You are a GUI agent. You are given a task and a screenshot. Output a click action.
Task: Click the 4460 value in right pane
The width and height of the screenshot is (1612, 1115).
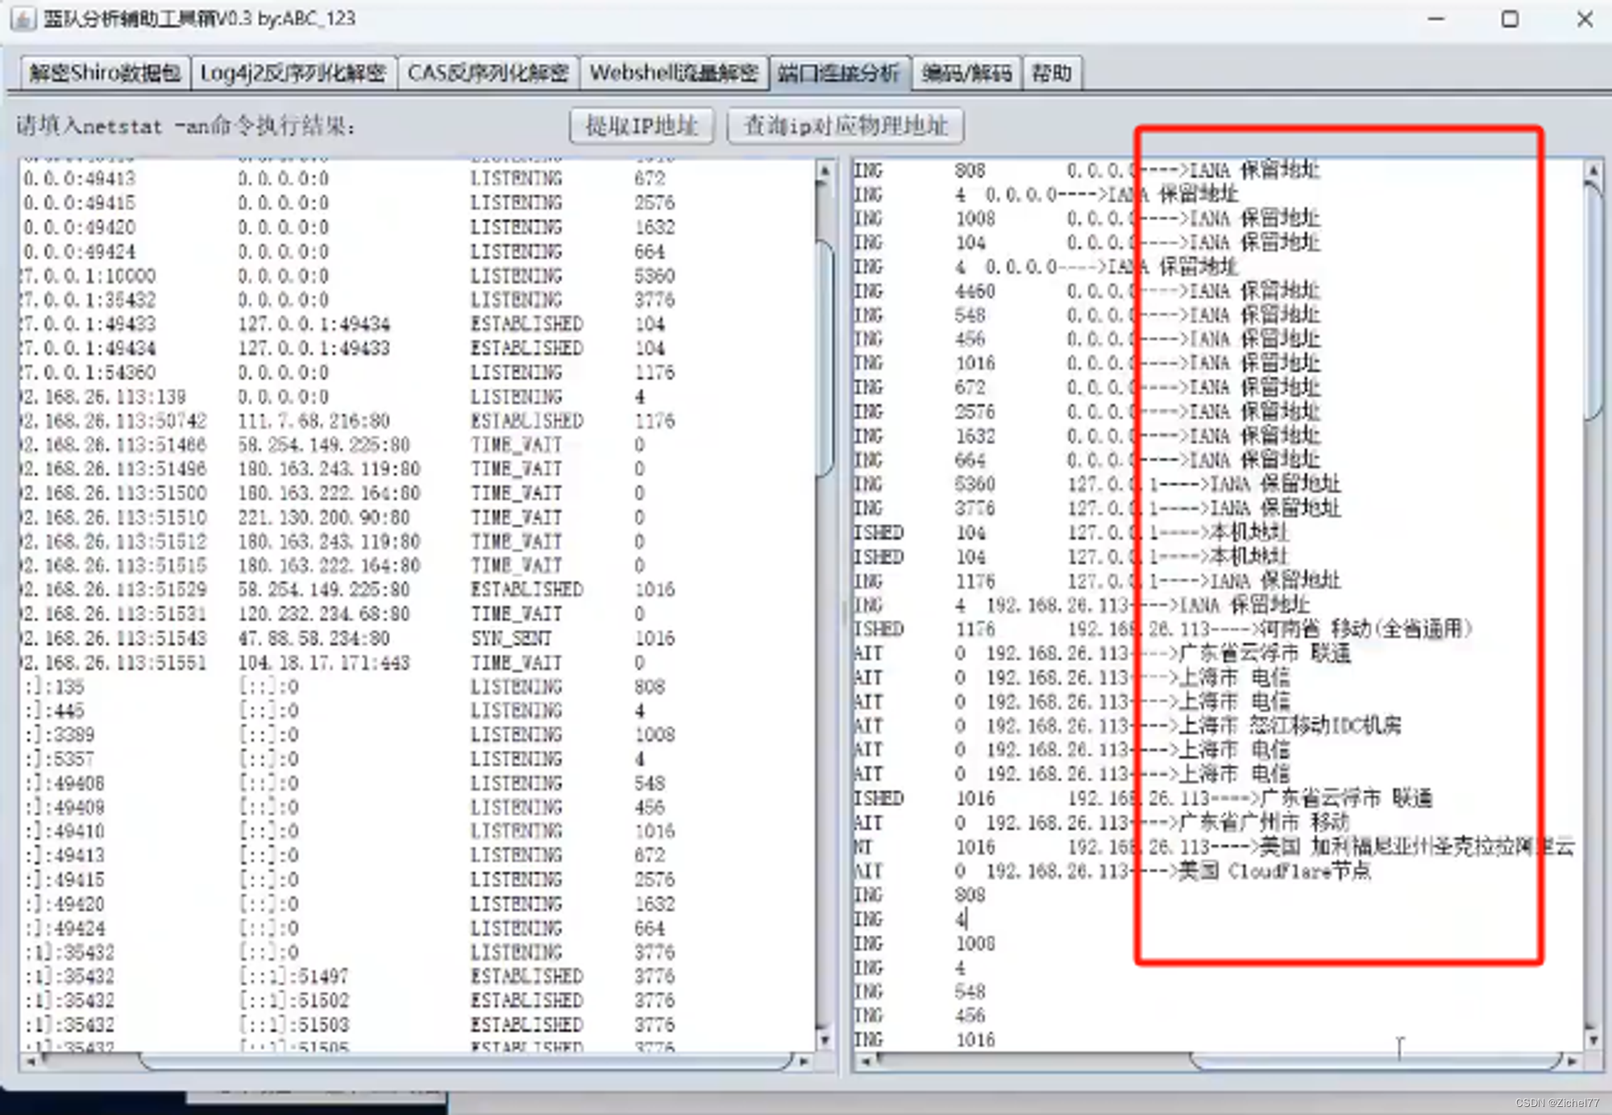pos(975,291)
